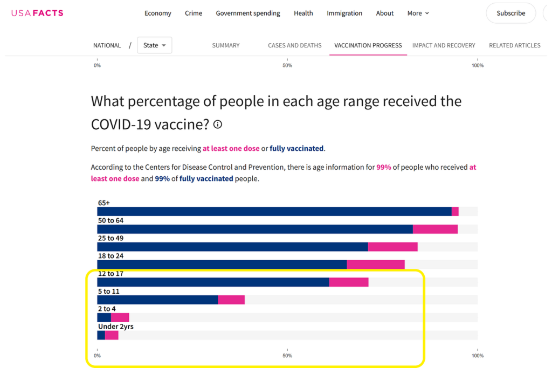Screen dimensions: 552x368
Task: Open the Immigration section
Action: pos(344,13)
